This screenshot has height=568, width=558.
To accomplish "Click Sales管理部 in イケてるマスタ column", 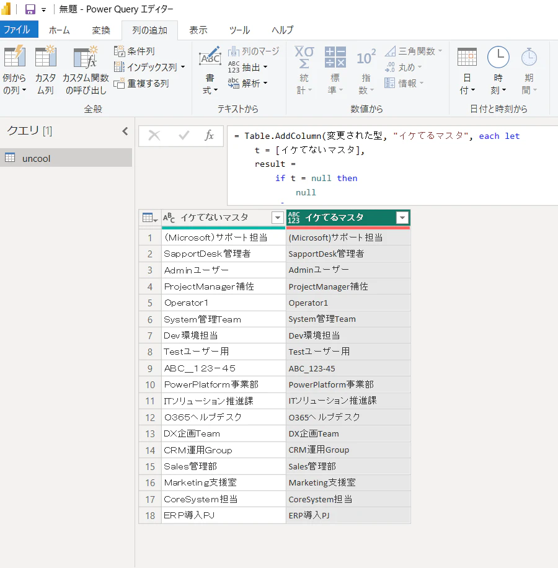I will coord(348,466).
